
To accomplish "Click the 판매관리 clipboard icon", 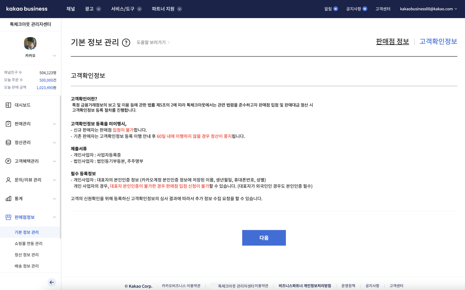I will click(8, 124).
